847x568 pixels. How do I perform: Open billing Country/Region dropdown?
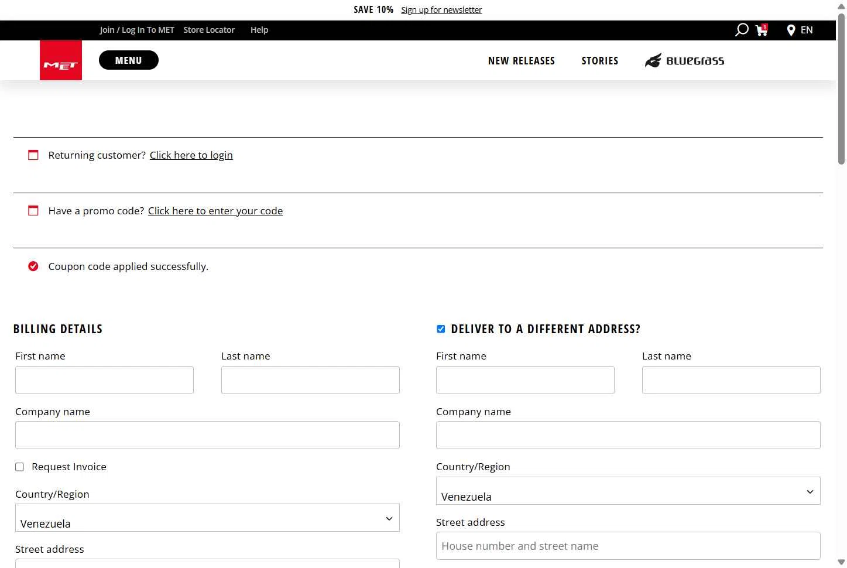[x=207, y=518]
